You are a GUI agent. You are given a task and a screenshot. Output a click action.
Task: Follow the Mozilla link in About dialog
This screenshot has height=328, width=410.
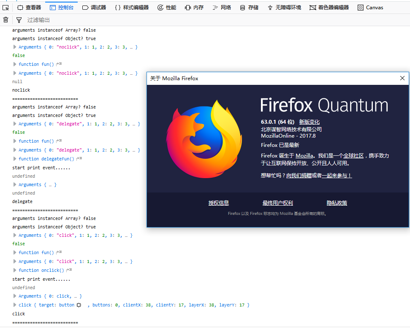coord(304,155)
